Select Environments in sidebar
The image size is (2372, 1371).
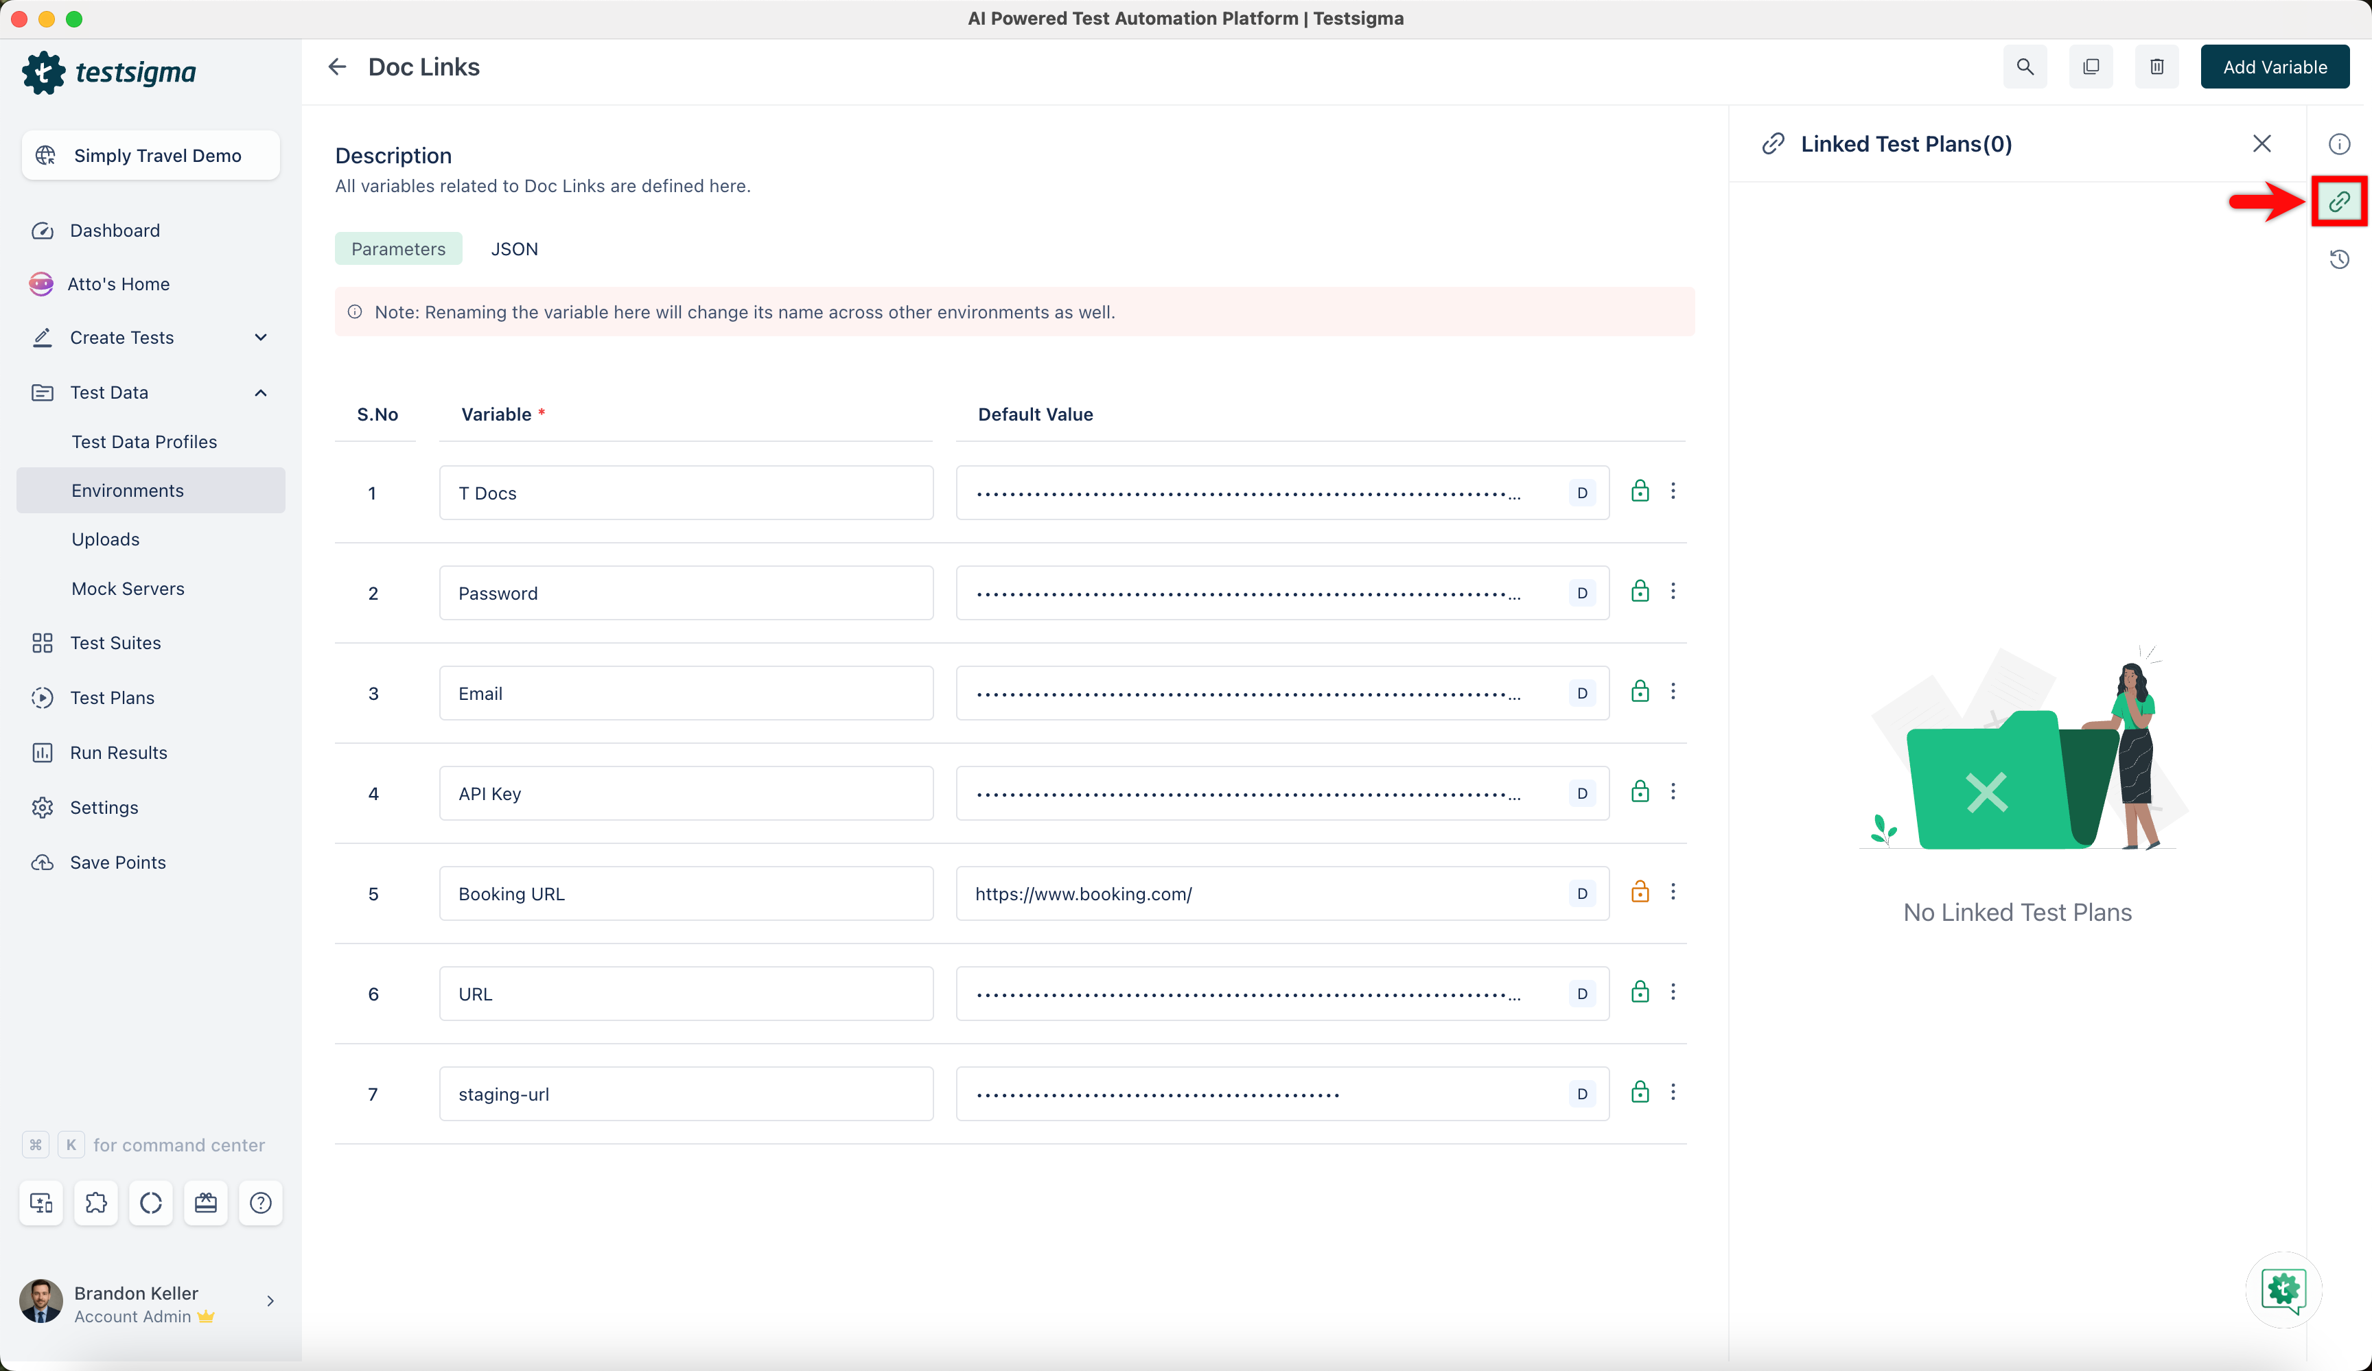150,490
